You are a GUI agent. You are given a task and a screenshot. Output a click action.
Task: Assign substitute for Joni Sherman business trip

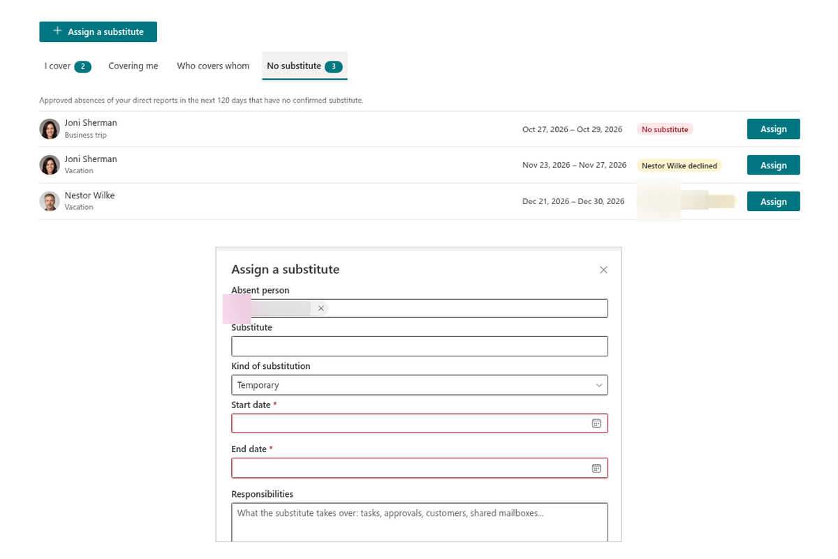click(x=773, y=129)
